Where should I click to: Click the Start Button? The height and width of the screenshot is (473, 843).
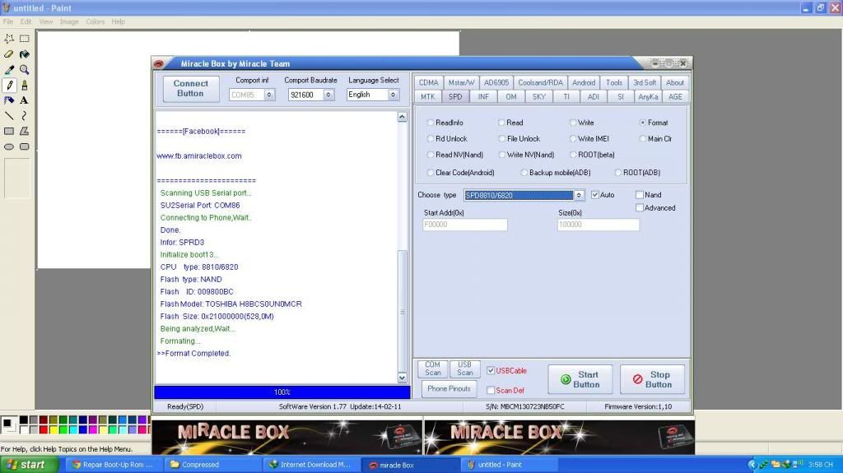click(x=580, y=379)
